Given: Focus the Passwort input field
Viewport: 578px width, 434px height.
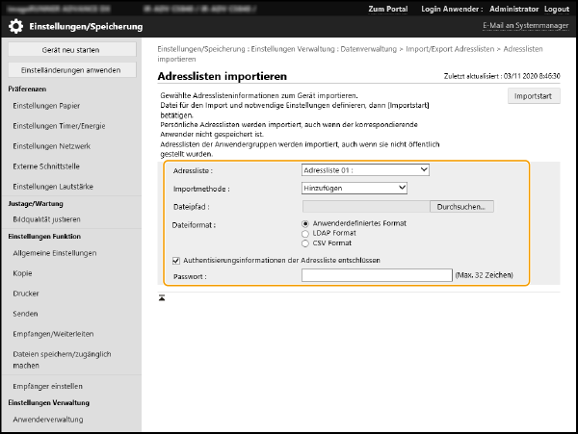Looking at the screenshot, I should [x=376, y=275].
